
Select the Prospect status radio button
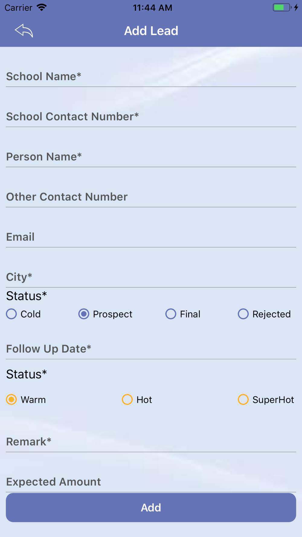point(84,314)
